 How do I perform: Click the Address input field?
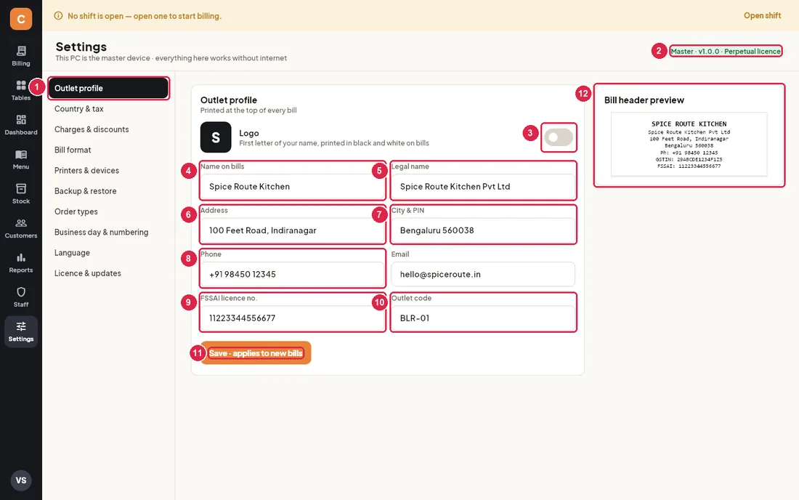[x=293, y=230]
